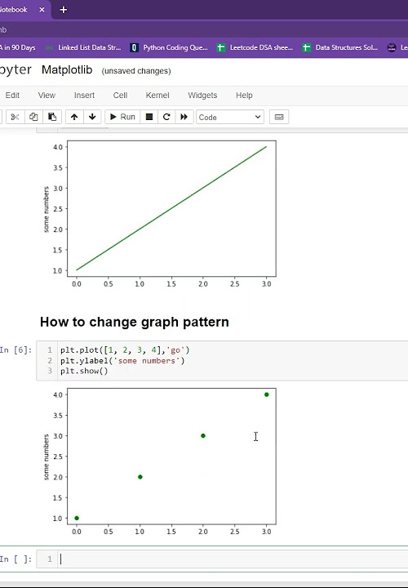Open Leetcode DSA shee... bookmark
This screenshot has width=408, height=588.
(255, 47)
